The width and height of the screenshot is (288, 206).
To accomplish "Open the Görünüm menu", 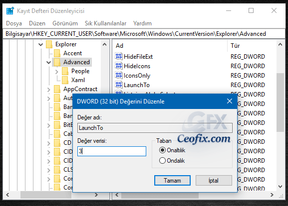I will [x=65, y=23].
